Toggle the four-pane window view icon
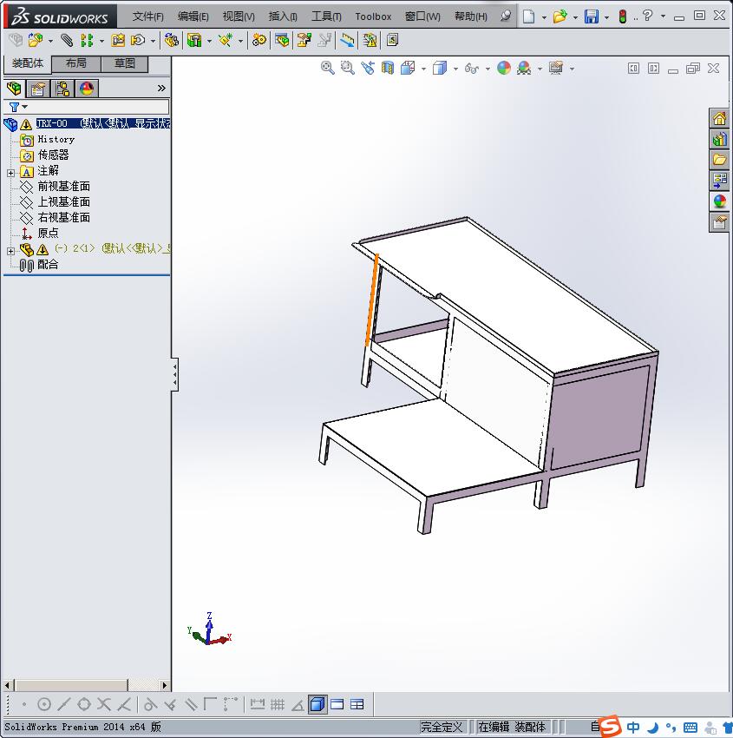The image size is (733, 738). tap(357, 705)
